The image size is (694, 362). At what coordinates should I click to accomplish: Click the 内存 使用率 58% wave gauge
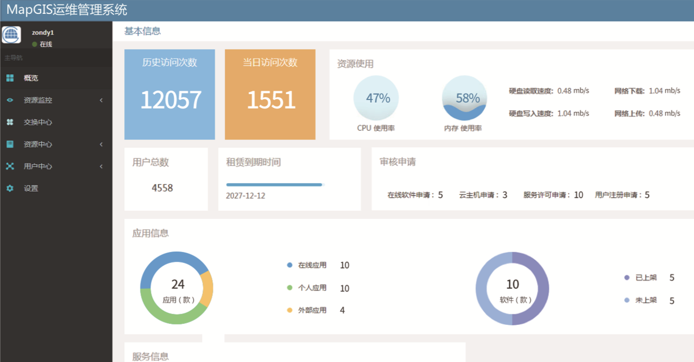tap(464, 98)
